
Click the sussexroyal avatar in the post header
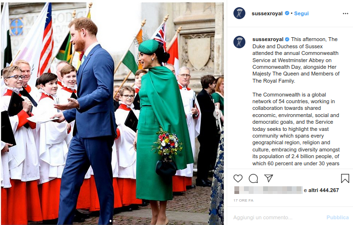(x=239, y=13)
